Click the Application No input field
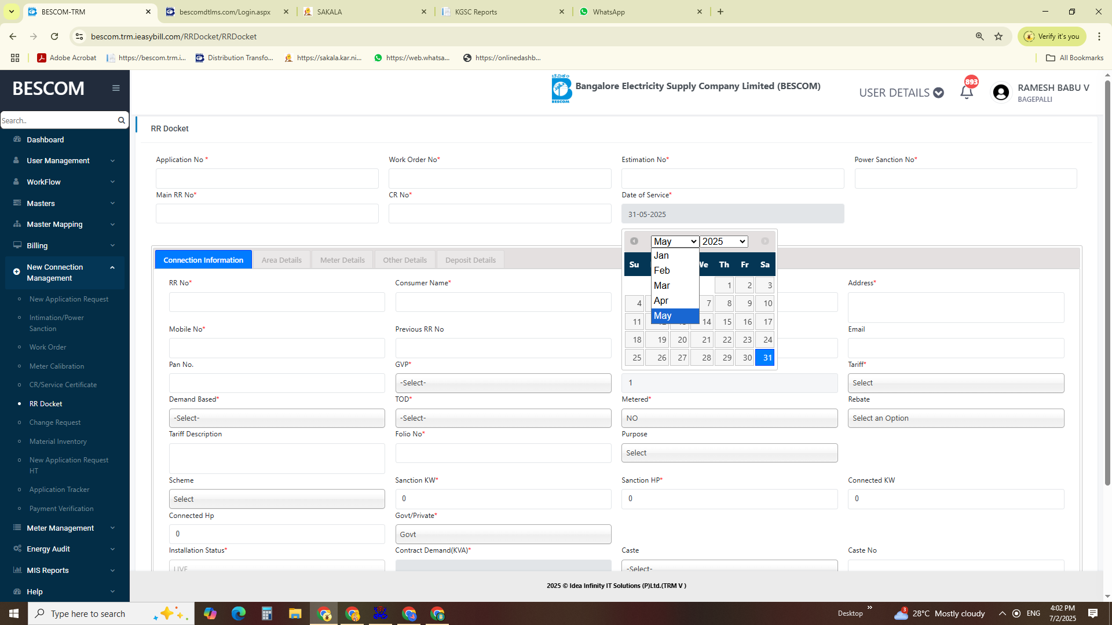This screenshot has width=1112, height=625. 267,178
